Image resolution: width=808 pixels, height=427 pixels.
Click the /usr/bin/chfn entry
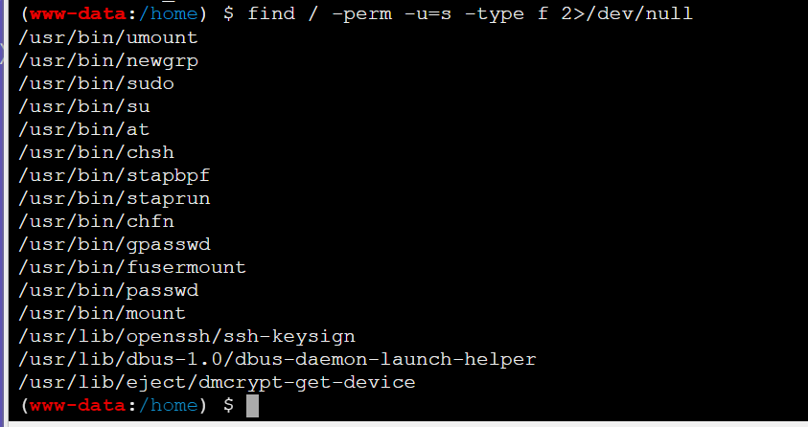coord(96,221)
